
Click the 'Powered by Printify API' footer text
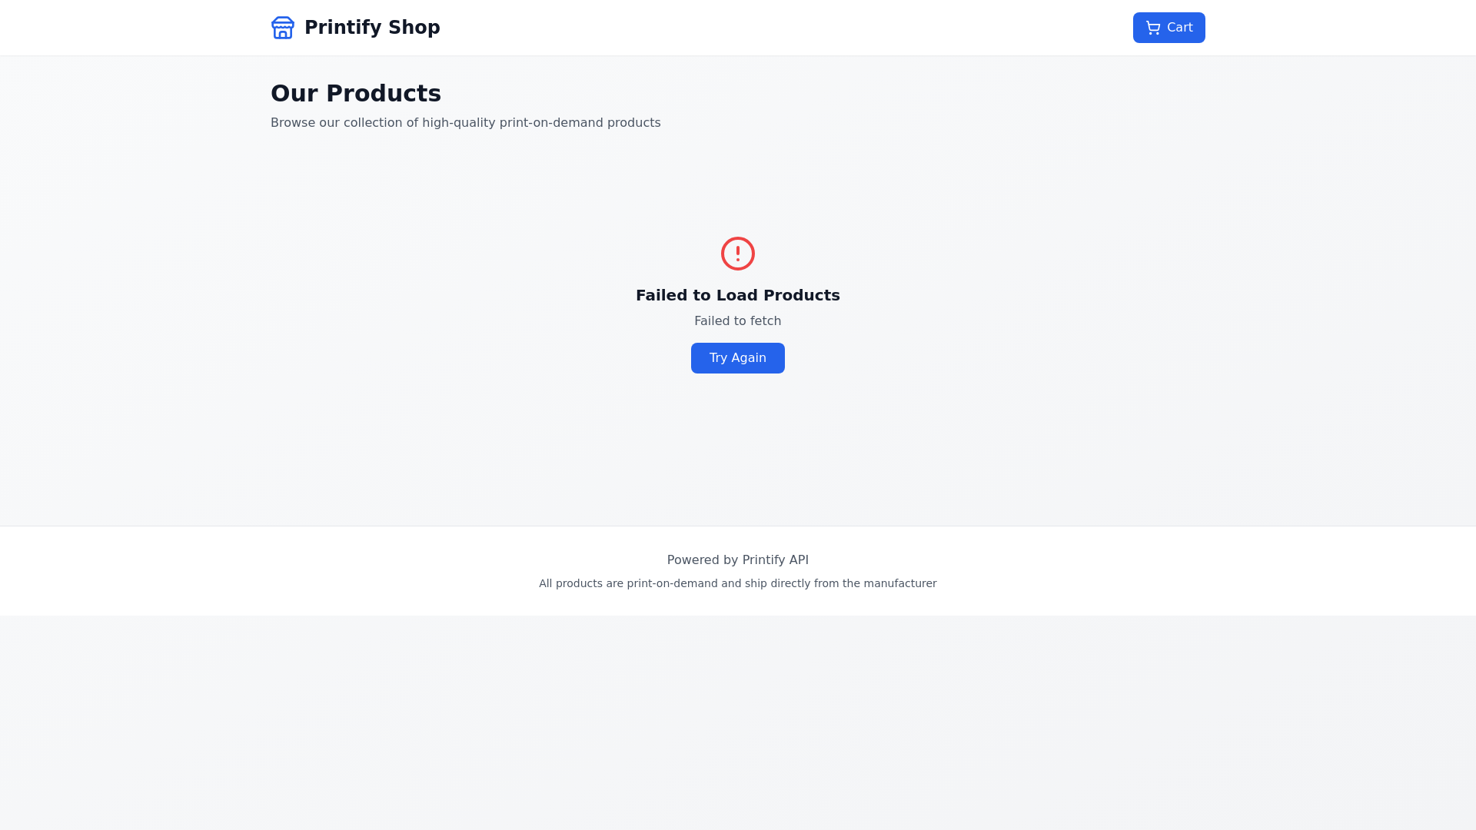(x=738, y=560)
